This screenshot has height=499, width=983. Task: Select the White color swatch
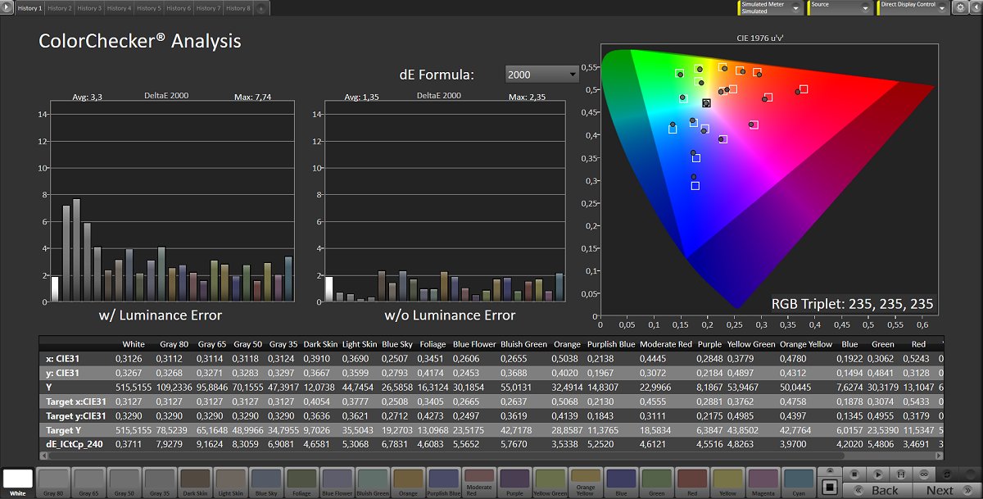[18, 482]
